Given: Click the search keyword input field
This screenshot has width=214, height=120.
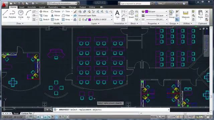Looking at the screenshot, I should [x=135, y=3].
